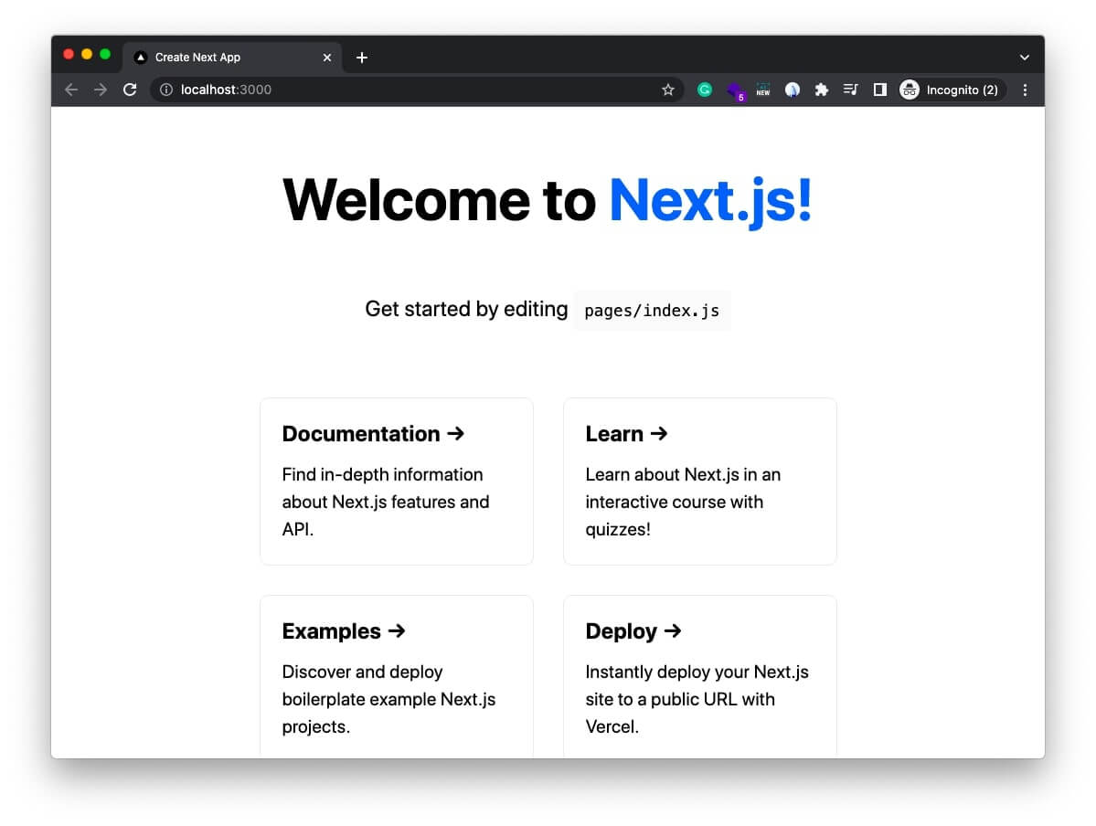Click the browser forward arrow

[x=101, y=90]
